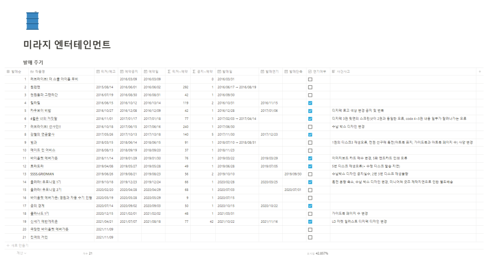Open the 연기여부 checkbox column header
Viewport: 486px width, 259px height.
317,72
